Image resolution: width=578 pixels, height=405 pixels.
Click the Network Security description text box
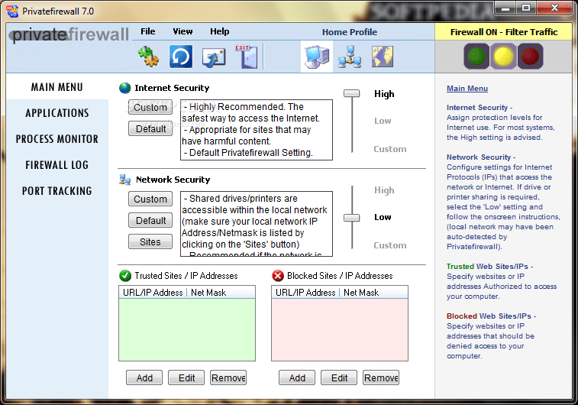pyautogui.click(x=257, y=224)
